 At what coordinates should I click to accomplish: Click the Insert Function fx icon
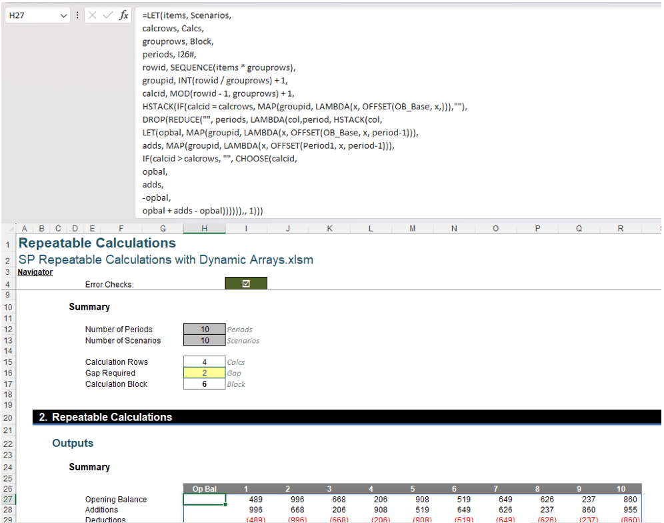click(x=124, y=15)
